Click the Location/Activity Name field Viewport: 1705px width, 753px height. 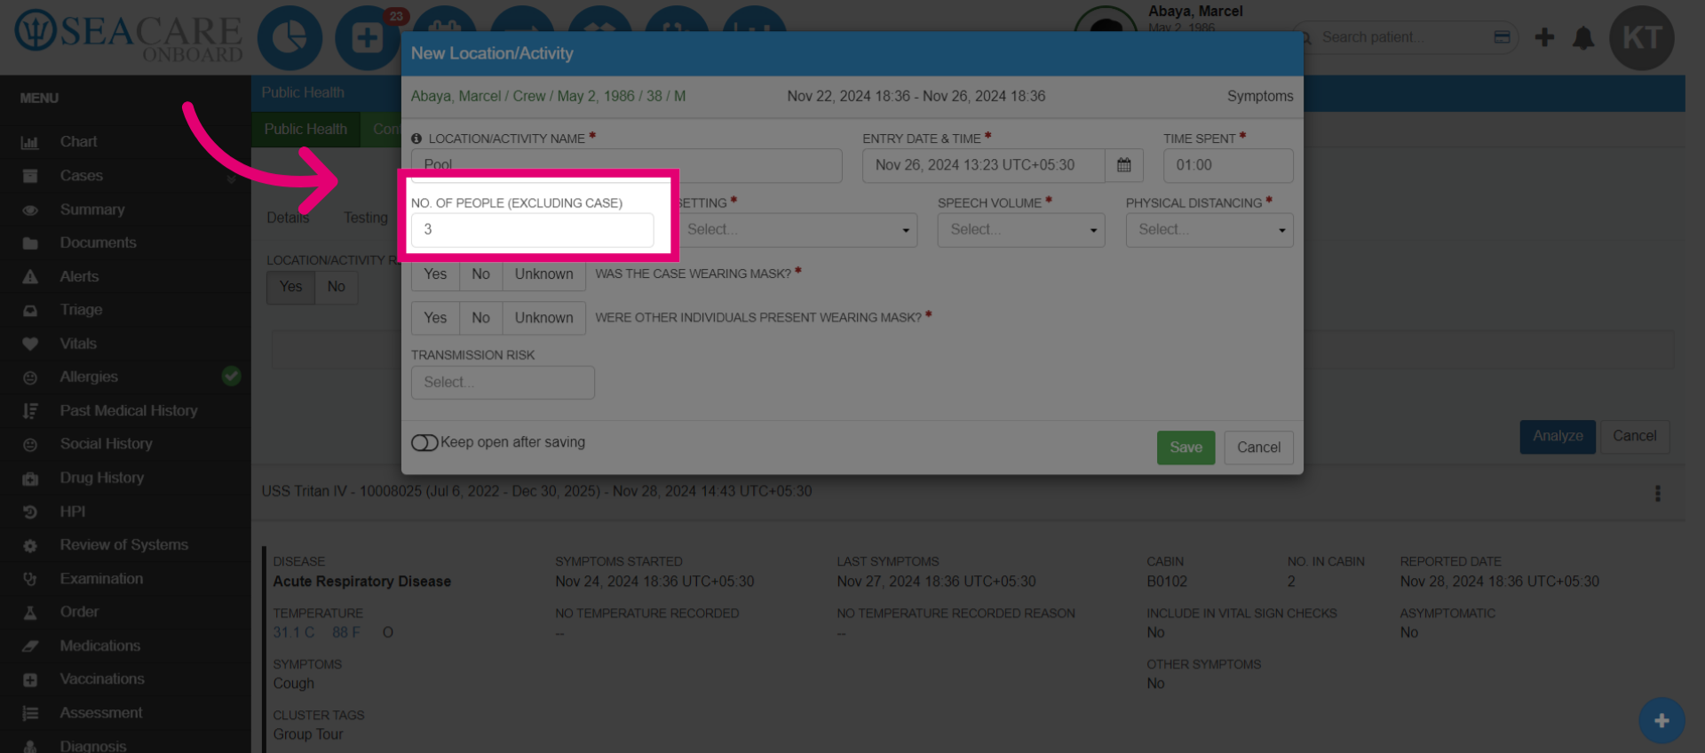point(626,165)
